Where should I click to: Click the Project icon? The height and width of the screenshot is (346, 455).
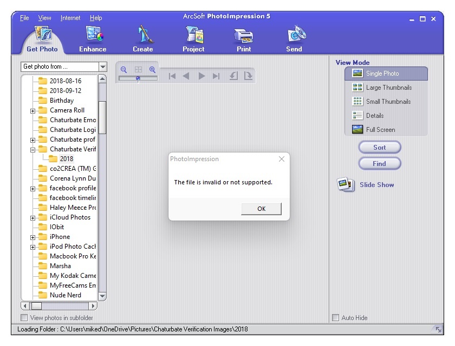[193, 34]
